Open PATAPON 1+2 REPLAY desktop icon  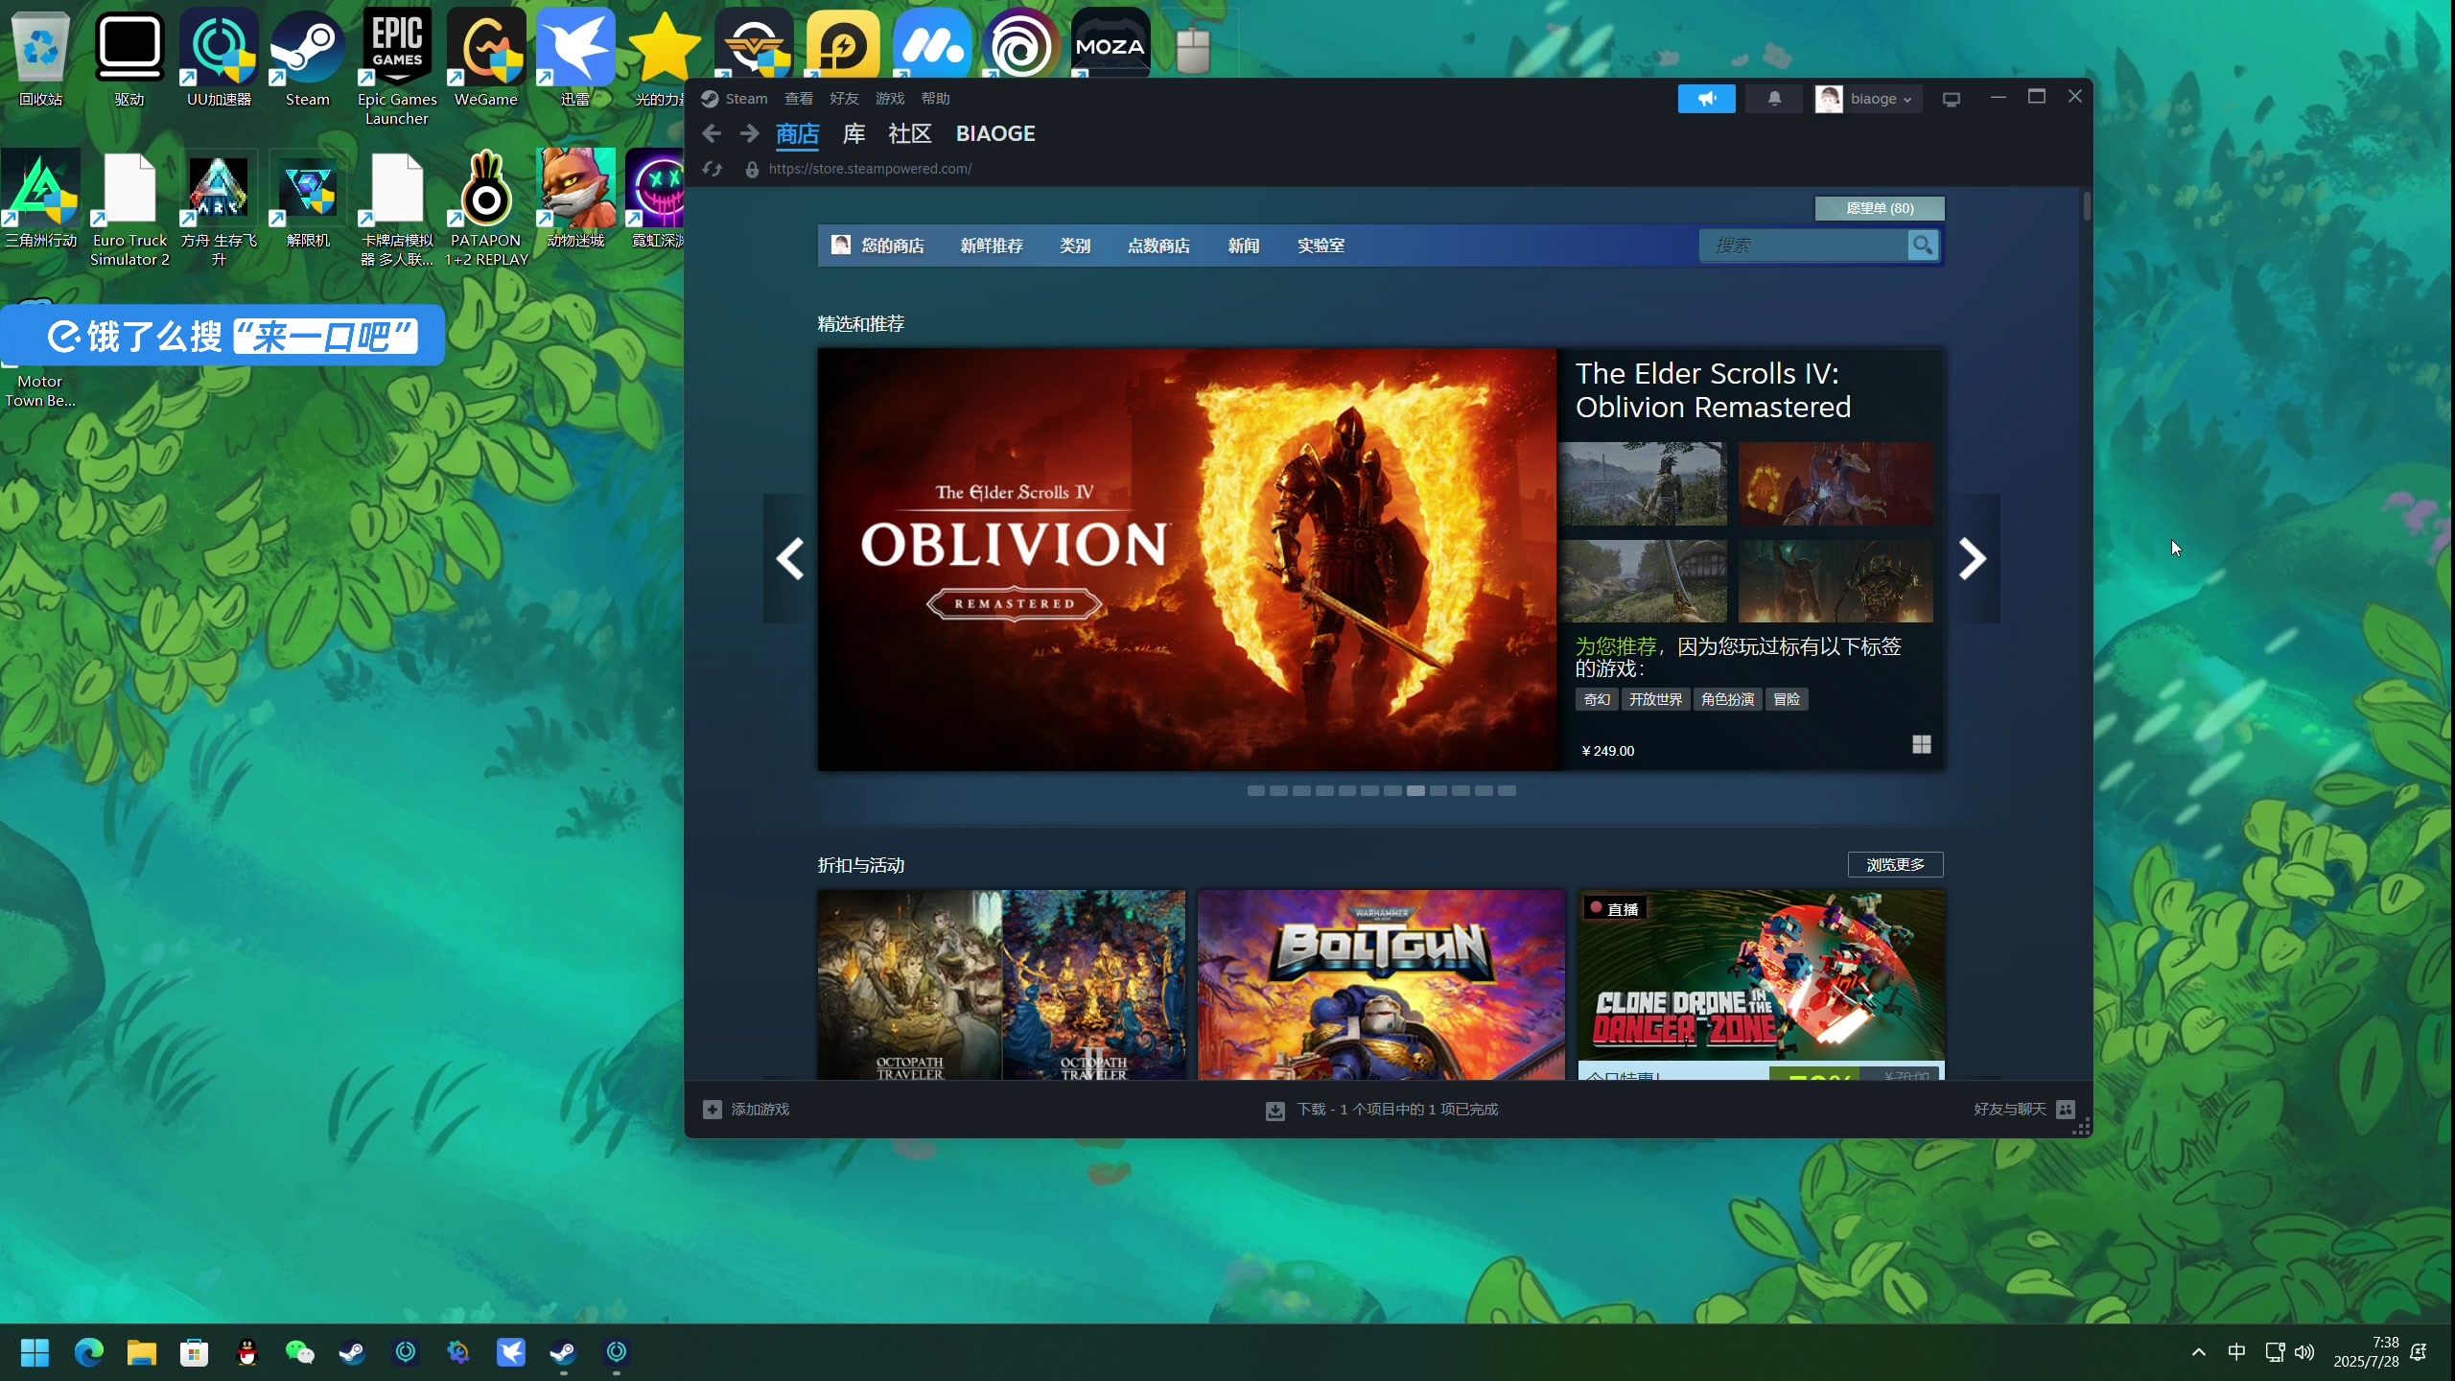pyautogui.click(x=486, y=208)
